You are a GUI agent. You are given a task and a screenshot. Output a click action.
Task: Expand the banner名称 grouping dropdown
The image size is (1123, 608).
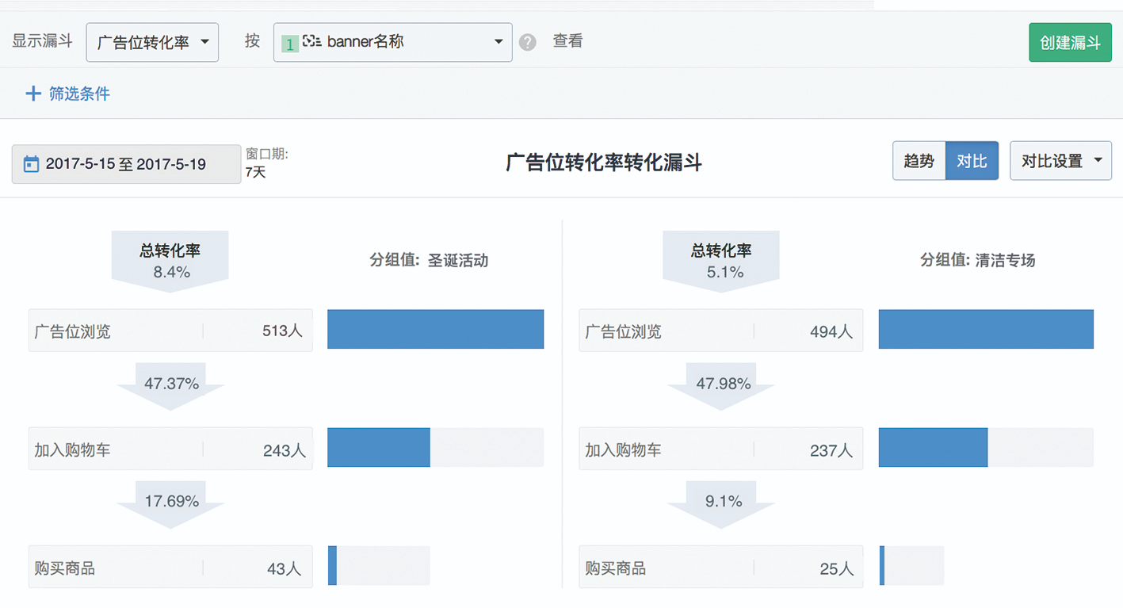point(498,42)
